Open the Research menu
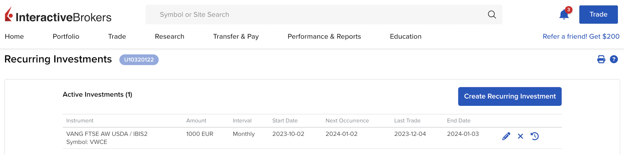Viewport: 624px width, 154px height. click(x=169, y=37)
